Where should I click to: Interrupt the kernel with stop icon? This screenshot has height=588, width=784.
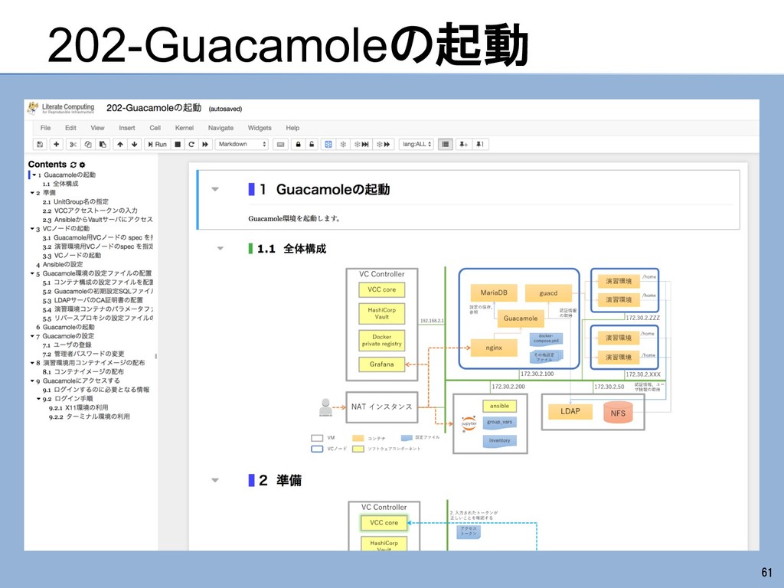coord(178,145)
